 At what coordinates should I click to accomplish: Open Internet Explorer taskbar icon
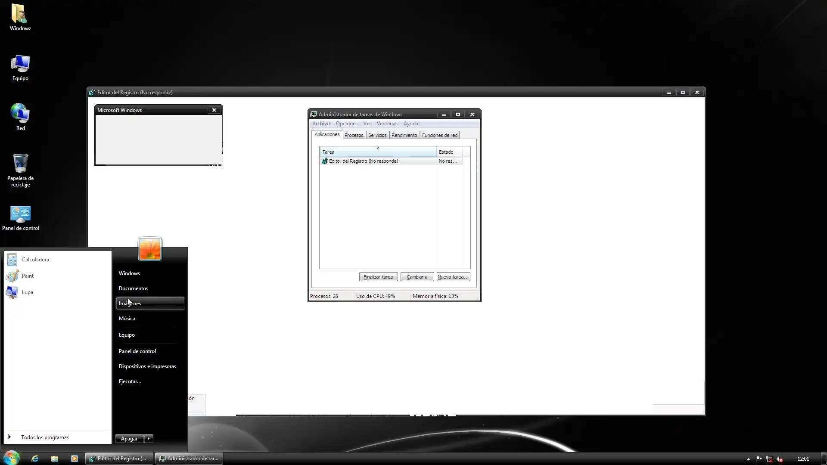pos(35,459)
